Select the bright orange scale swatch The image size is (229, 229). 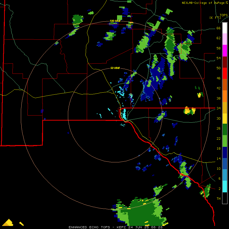pos(225,96)
